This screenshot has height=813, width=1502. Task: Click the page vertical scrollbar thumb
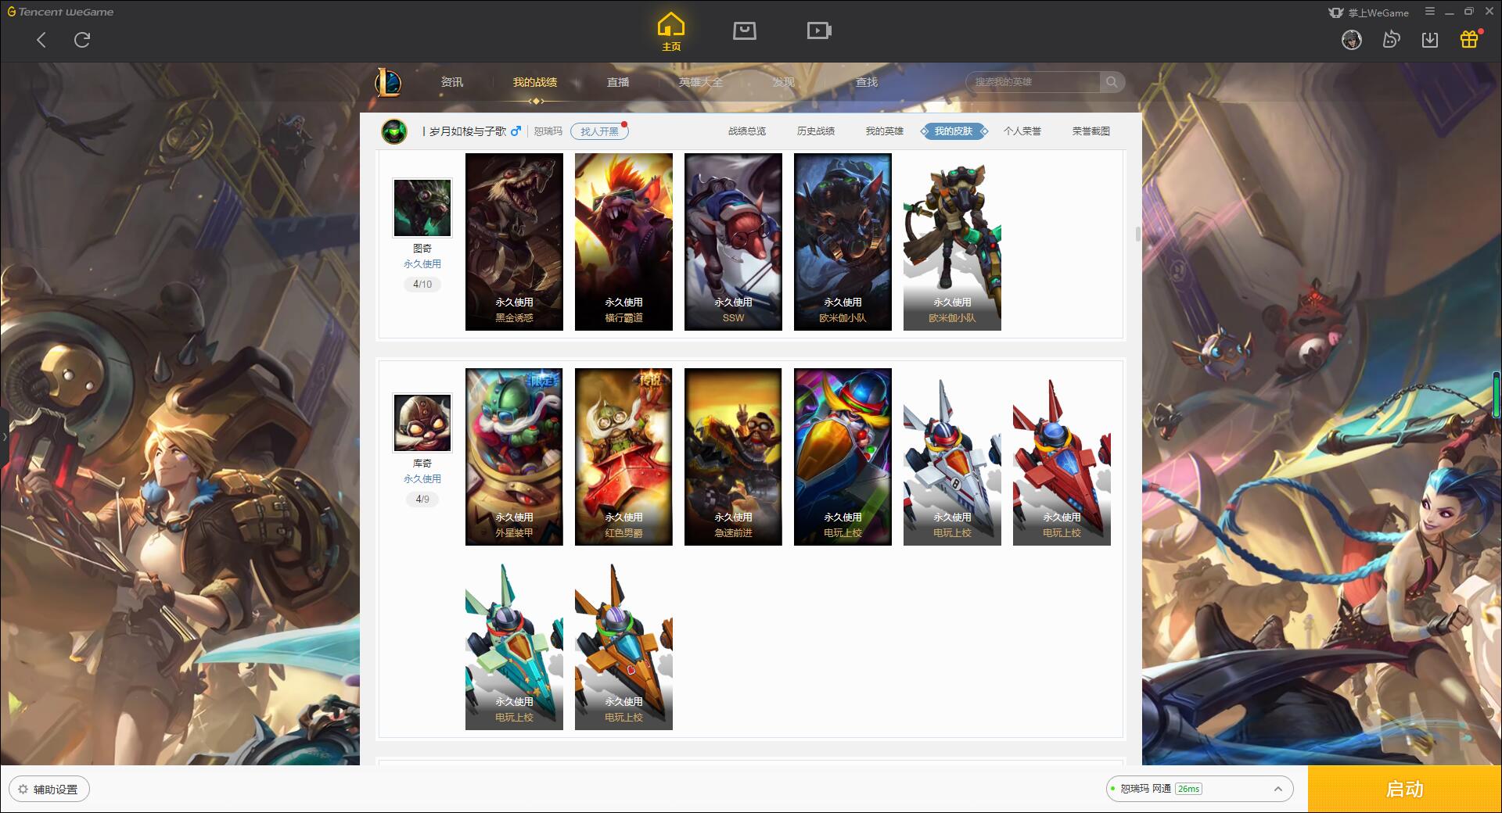[x=1137, y=234]
